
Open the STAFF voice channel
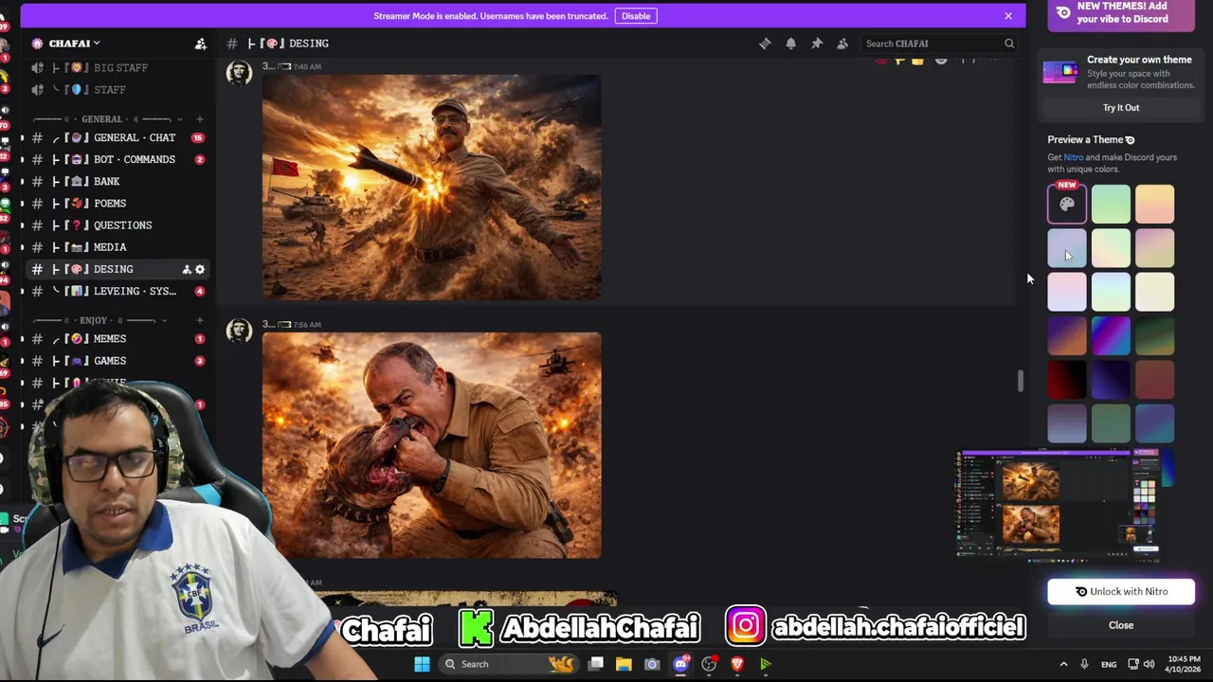click(x=112, y=90)
